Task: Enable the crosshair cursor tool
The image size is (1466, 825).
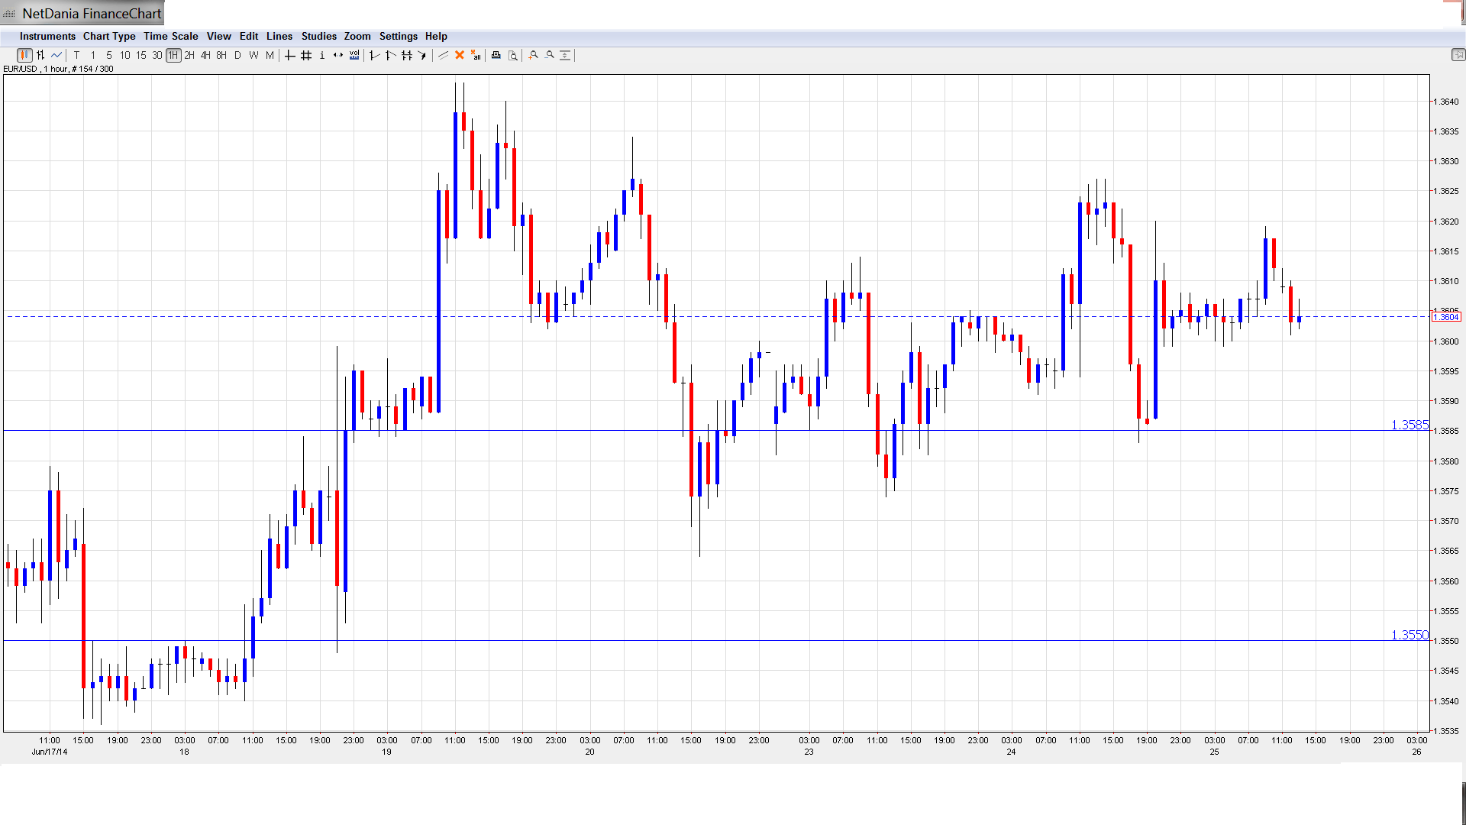Action: click(x=290, y=55)
